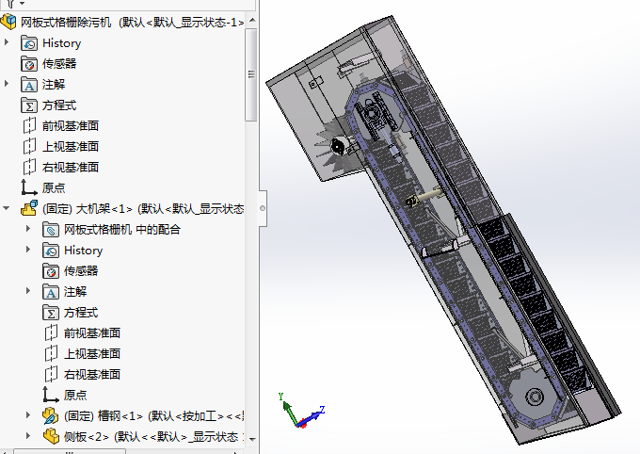Open the filter dropdown arrow above the tree
This screenshot has width=640, height=454.
22,3
